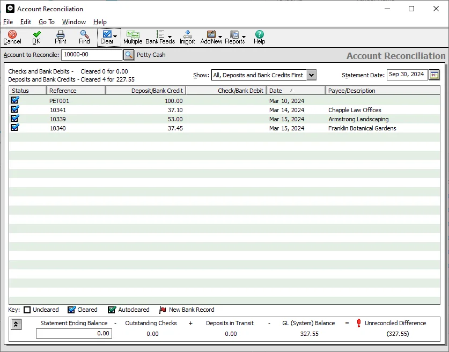Screen dimensions: 449x352
Task: Click the Statement Ending Balance field
Action: click(x=73, y=333)
